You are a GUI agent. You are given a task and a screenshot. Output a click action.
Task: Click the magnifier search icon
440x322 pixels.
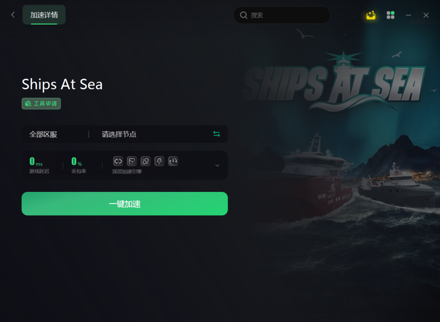point(243,15)
